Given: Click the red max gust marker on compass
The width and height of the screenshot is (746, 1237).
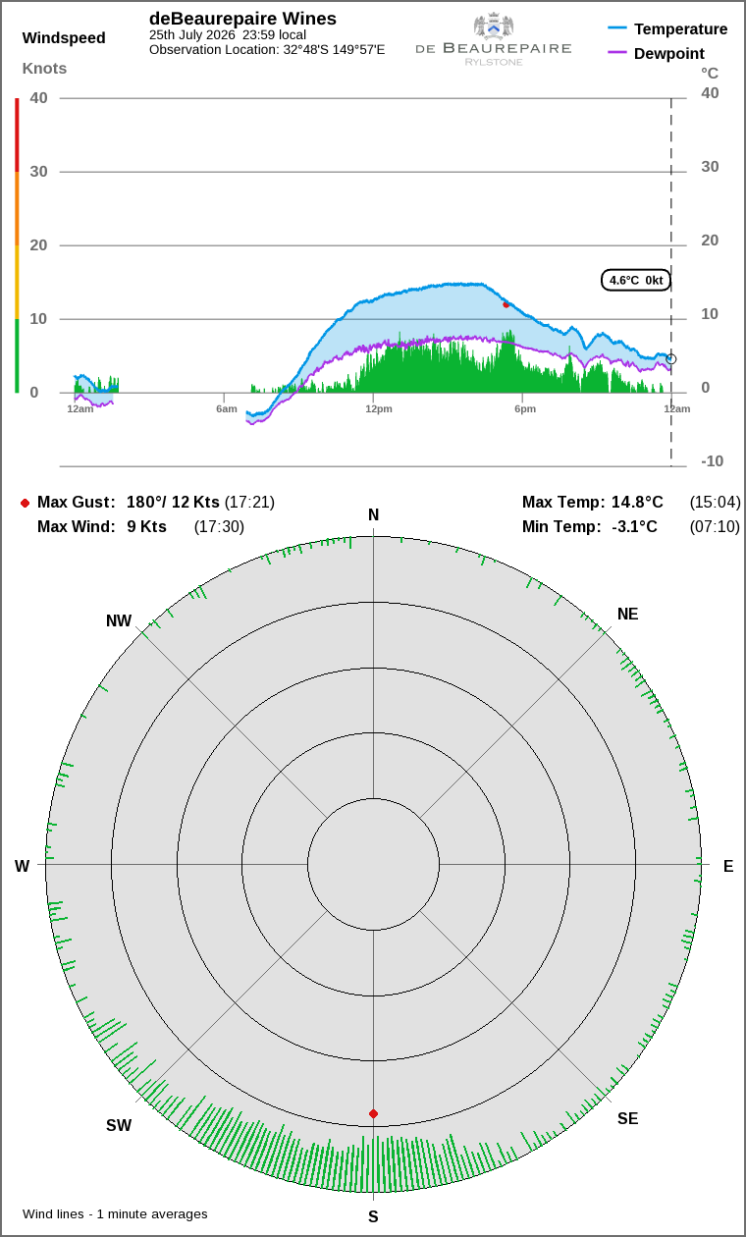Looking at the screenshot, I should click(x=373, y=1113).
